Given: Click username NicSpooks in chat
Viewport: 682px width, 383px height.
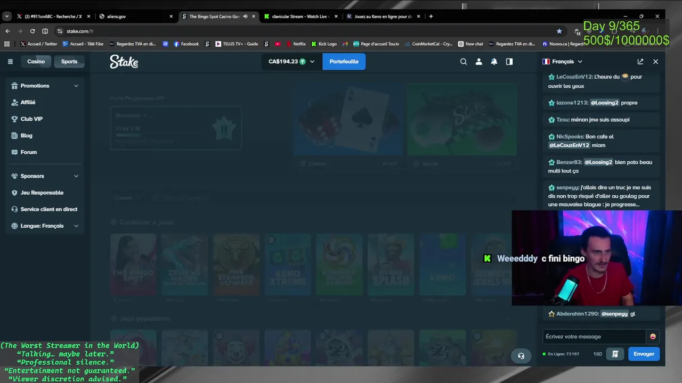Looking at the screenshot, I should (x=569, y=137).
